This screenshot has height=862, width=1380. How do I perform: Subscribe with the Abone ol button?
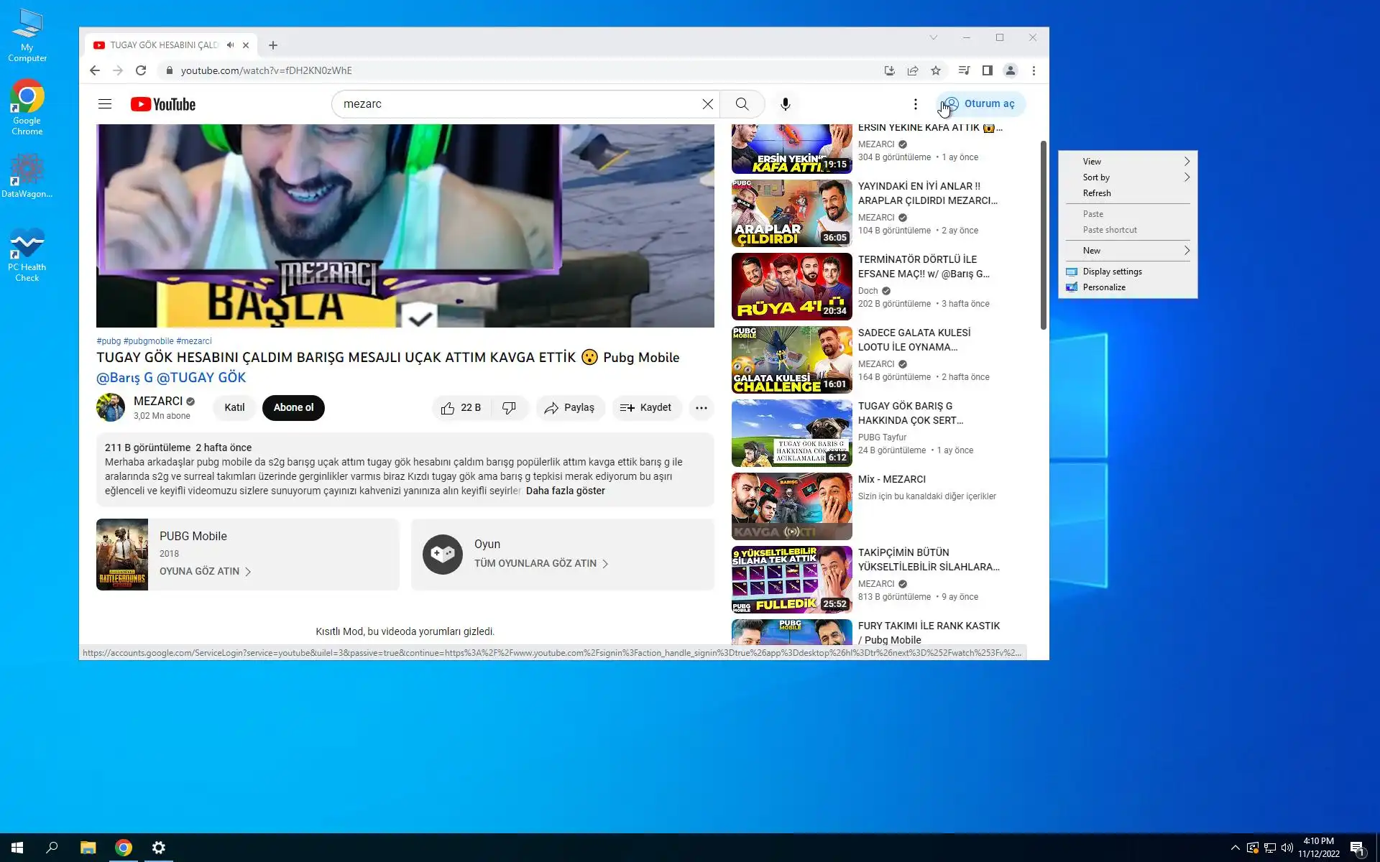click(x=293, y=407)
